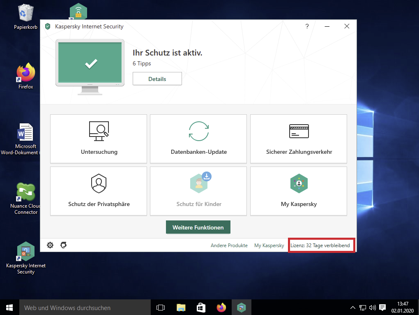Open My Kaspersky link in the footer
Viewport: 419px width, 315px height.
pos(269,246)
